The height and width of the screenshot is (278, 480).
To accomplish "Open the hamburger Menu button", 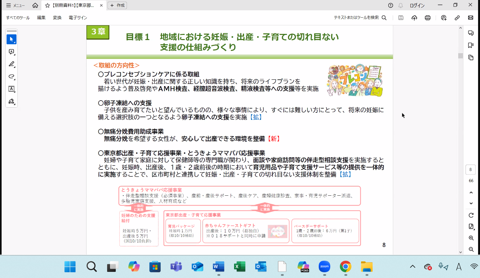I will coord(15,5).
